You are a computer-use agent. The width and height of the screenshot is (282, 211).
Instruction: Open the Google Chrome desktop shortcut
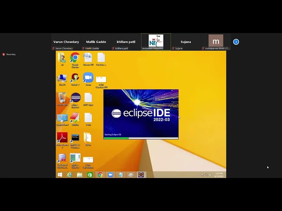(75, 60)
